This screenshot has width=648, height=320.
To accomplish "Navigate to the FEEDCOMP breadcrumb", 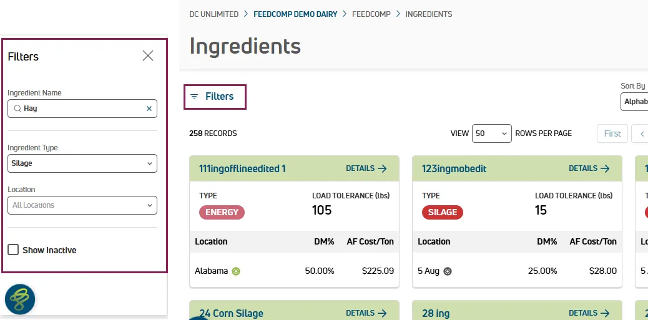I will tap(371, 14).
